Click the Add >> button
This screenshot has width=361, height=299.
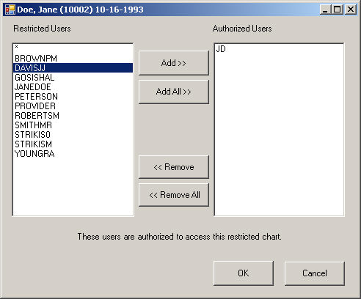174,63
